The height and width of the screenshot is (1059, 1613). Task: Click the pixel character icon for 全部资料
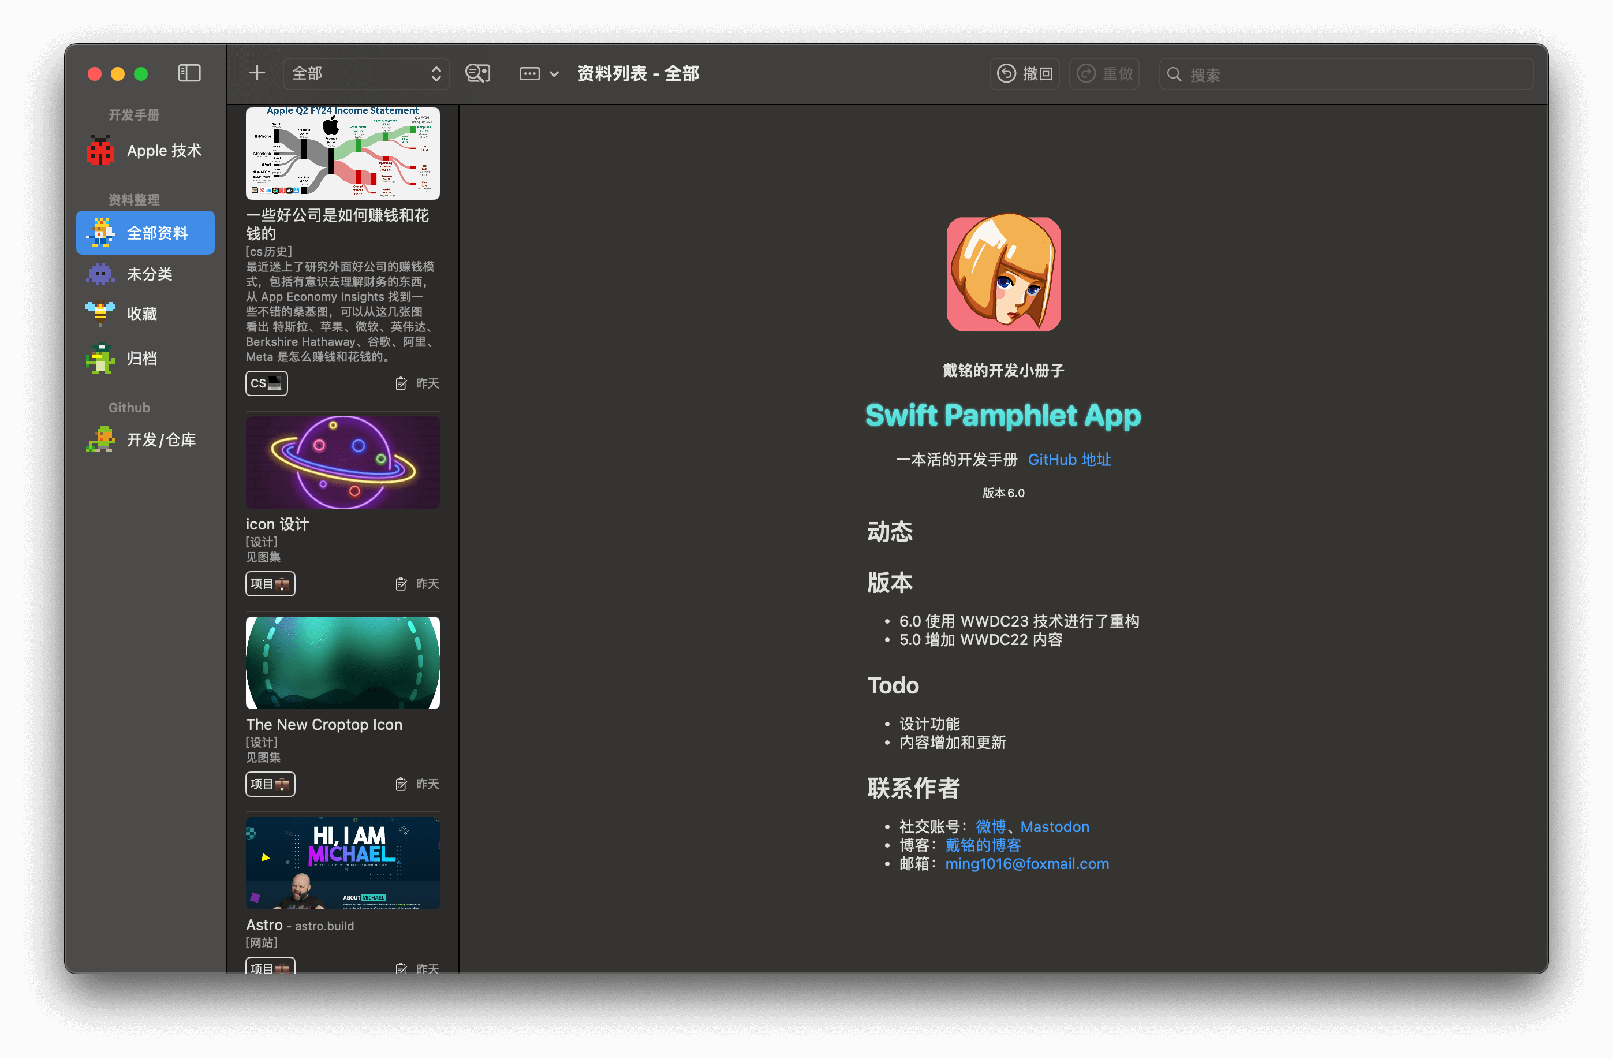(100, 233)
